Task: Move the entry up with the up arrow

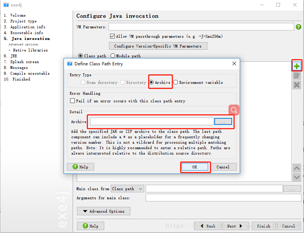Action: pyautogui.click(x=297, y=168)
